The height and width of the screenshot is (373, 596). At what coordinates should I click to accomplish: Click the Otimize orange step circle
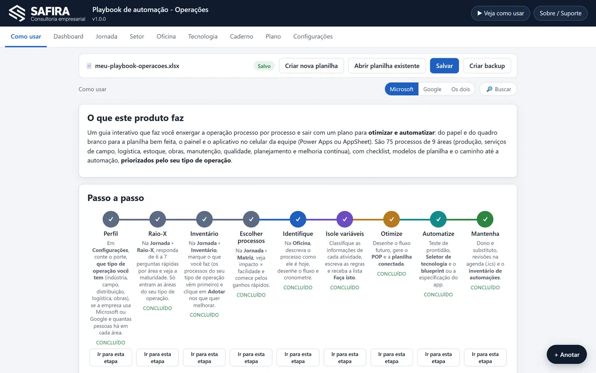click(x=391, y=219)
